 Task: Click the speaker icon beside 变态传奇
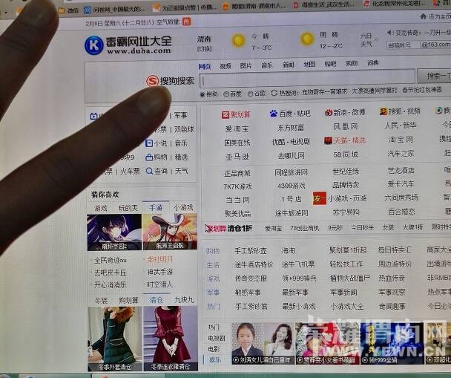coord(390,33)
